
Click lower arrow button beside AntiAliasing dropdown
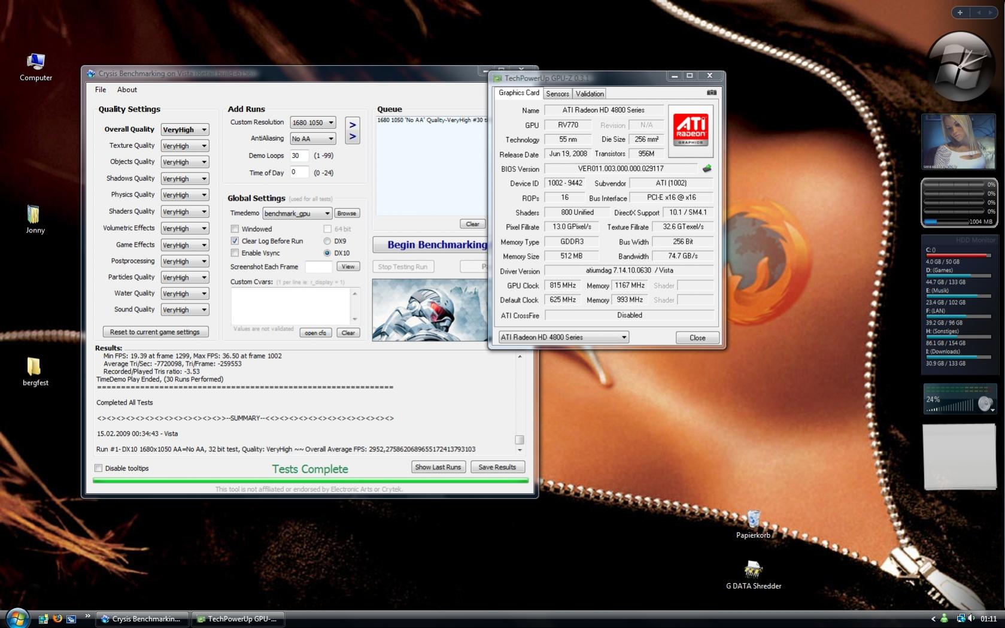click(353, 137)
